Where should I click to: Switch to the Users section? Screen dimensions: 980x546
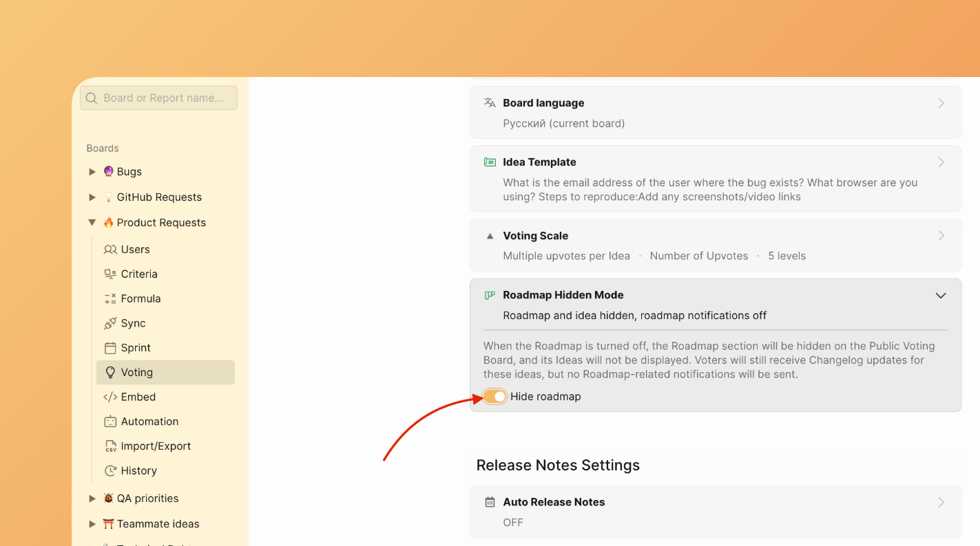click(x=134, y=249)
